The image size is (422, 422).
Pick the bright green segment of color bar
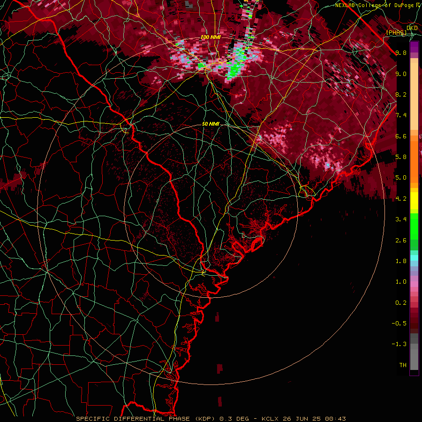(x=414, y=226)
